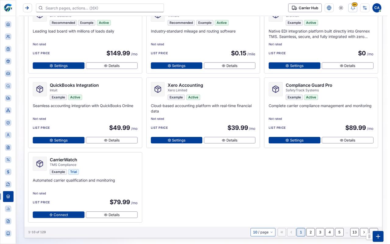Open Settings for Compliance Guard Pro
Viewport: 390px width, 244px height.
click(294, 140)
